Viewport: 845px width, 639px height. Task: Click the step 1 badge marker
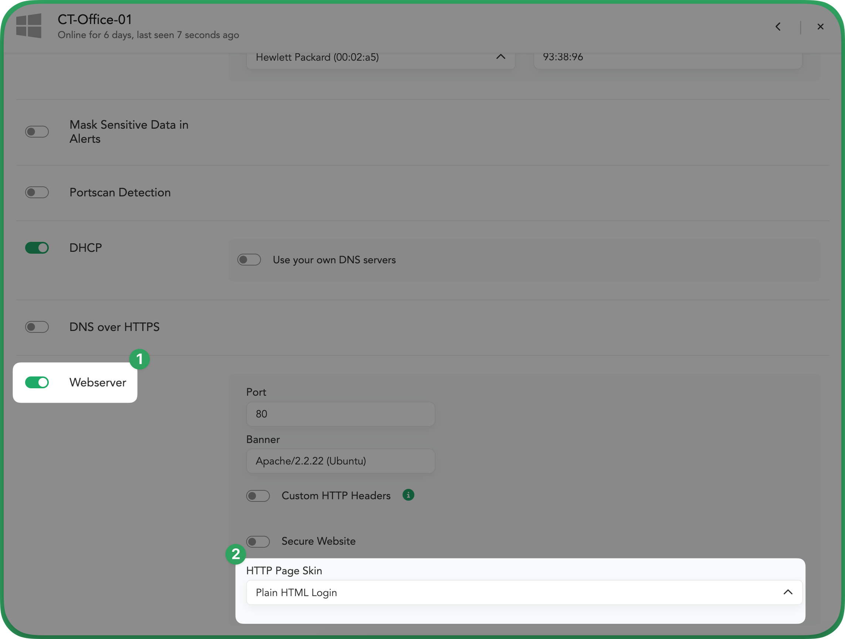coord(139,359)
